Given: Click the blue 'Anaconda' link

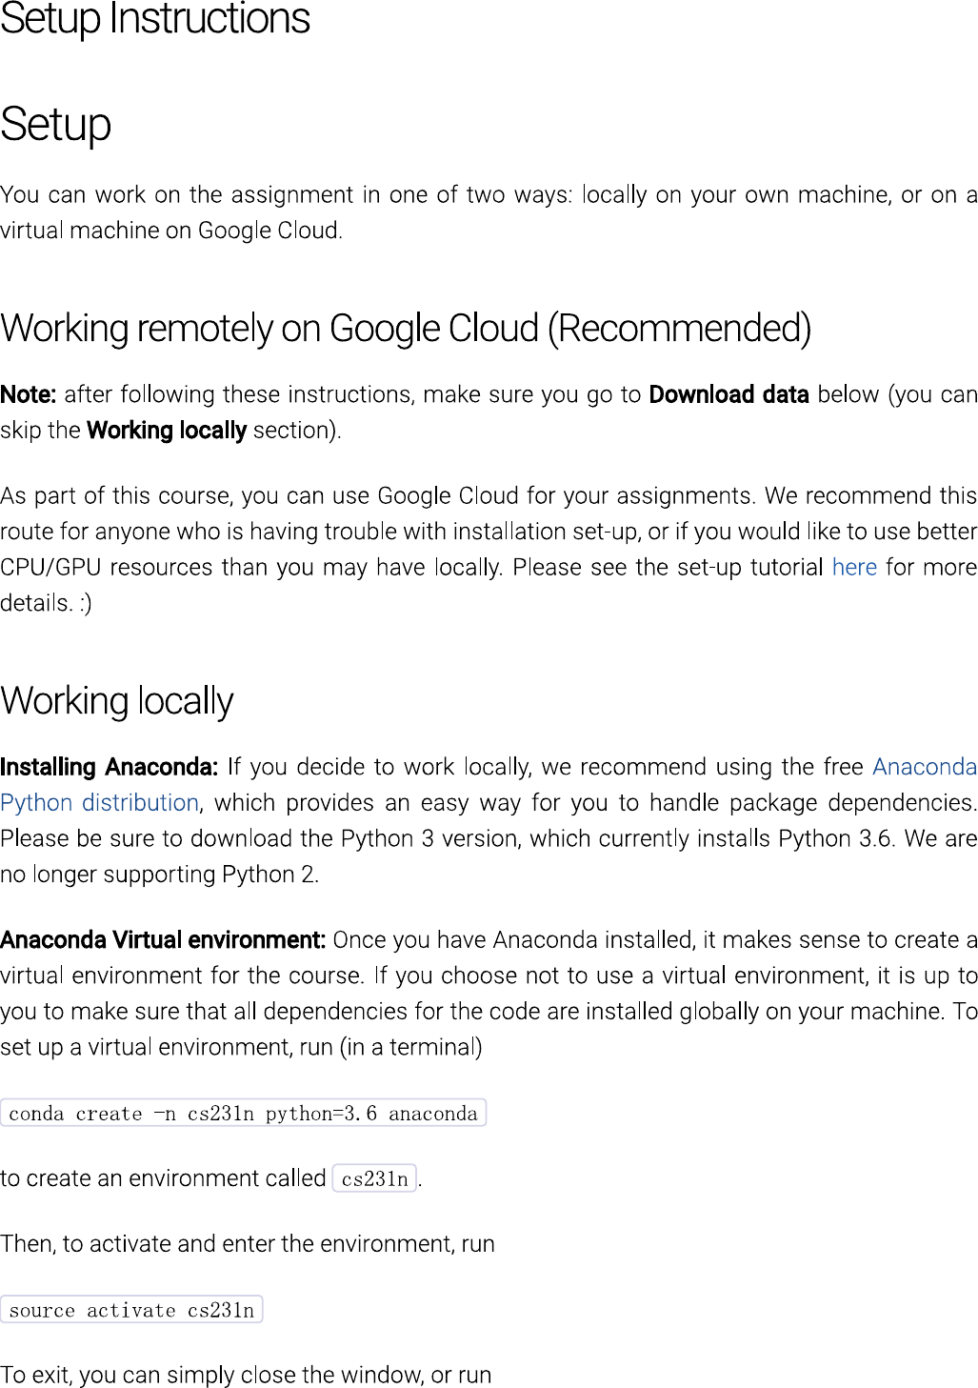Looking at the screenshot, I should 924,768.
